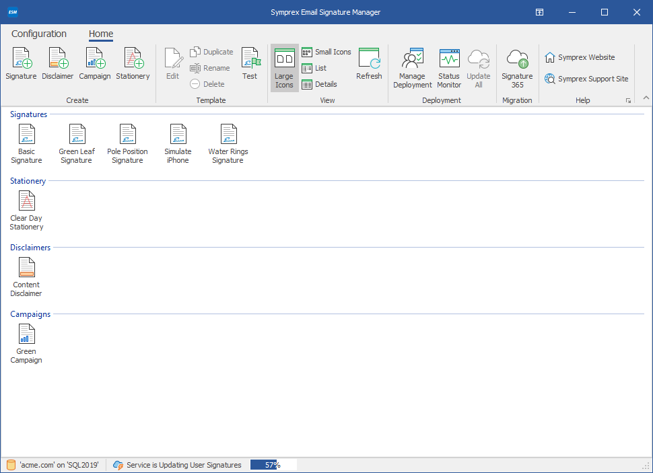Click the service status cloud icon
Screen dimensions: 653x473
coord(118,465)
